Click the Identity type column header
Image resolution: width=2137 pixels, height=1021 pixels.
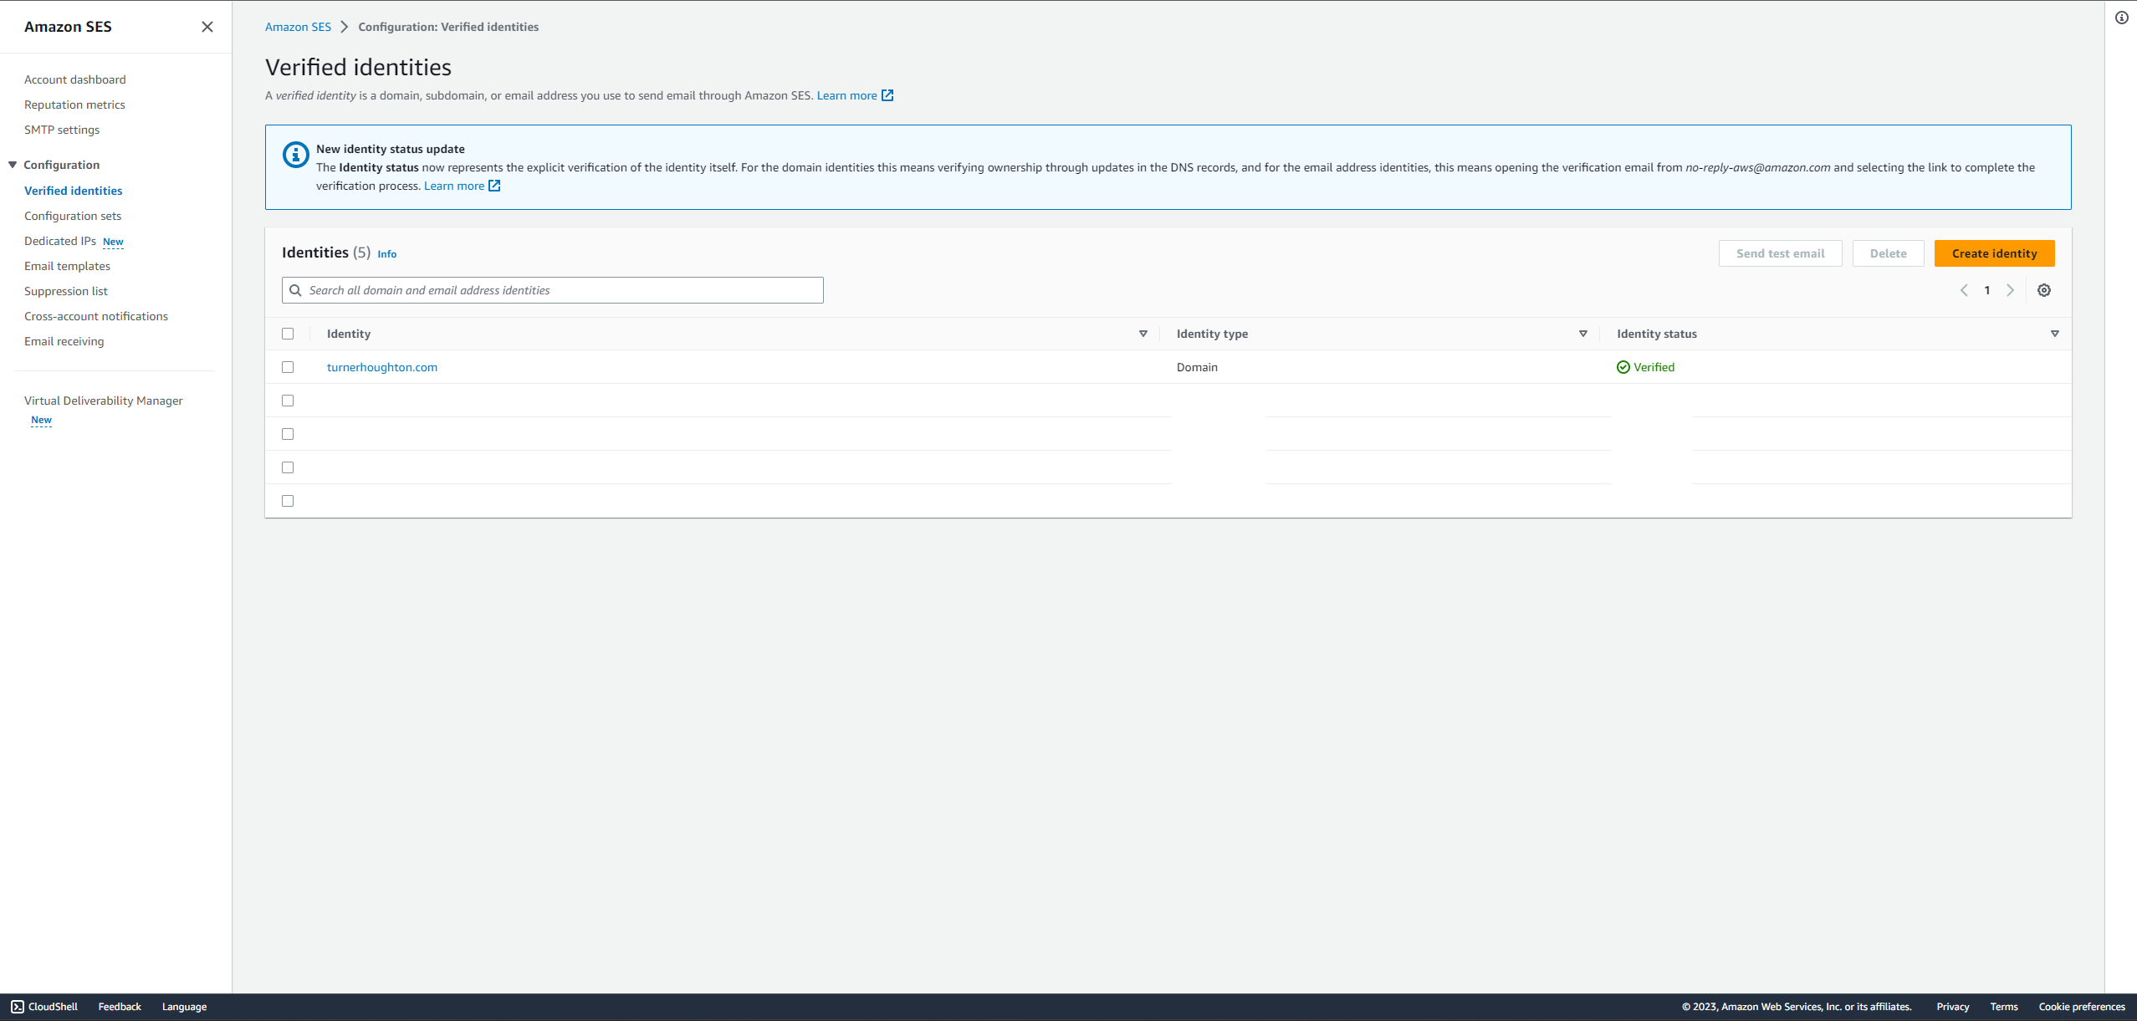click(x=1212, y=334)
